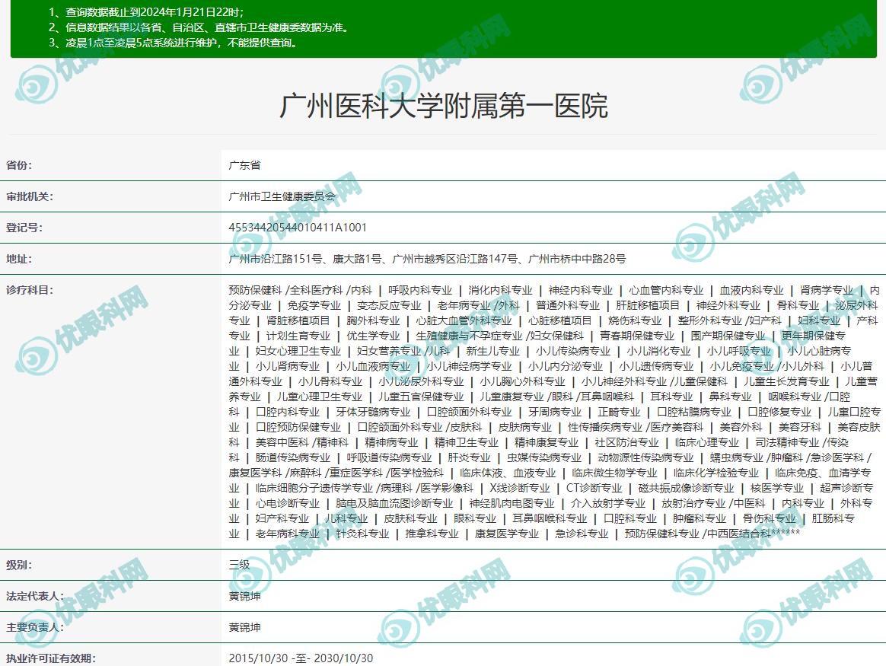This screenshot has width=886, height=666.
Task: Click 肝脏移植项目 in the department list
Action: 648,305
